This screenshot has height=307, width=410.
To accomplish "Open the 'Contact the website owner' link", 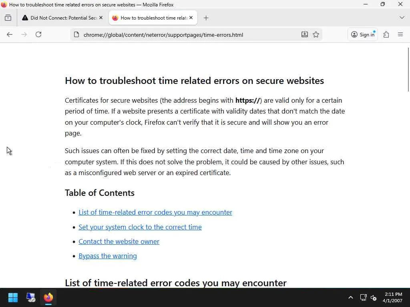I will [x=119, y=241].
